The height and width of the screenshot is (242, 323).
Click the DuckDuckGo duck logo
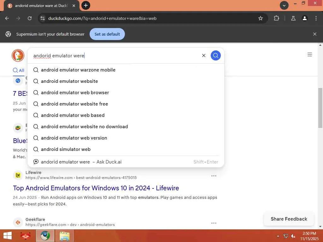click(x=18, y=55)
